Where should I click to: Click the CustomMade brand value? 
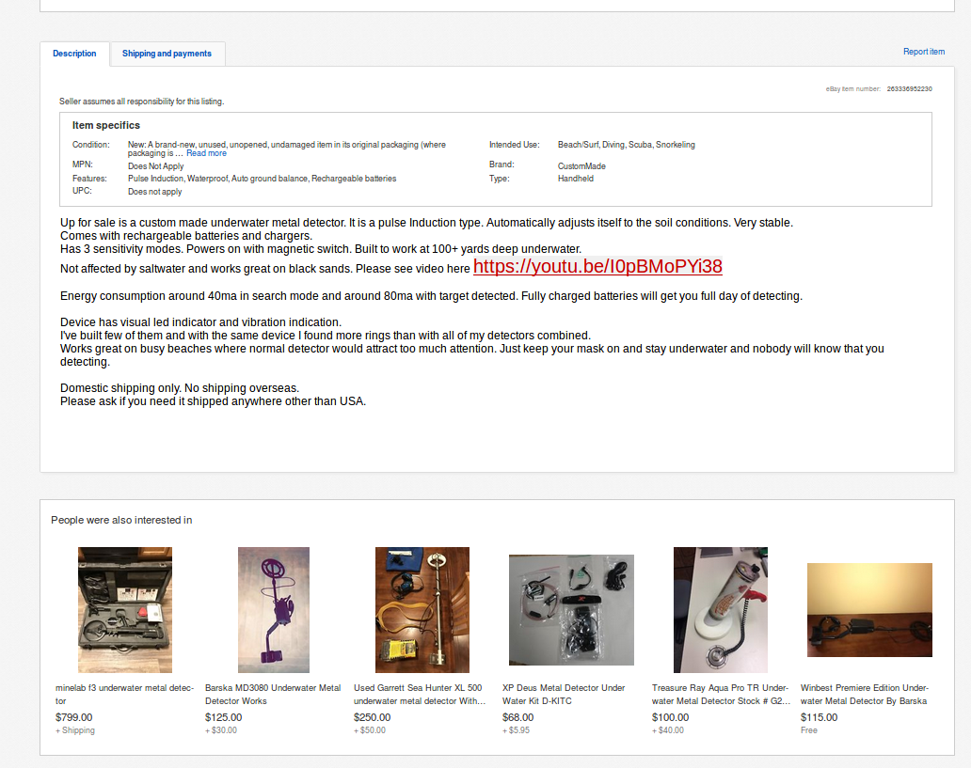click(581, 165)
